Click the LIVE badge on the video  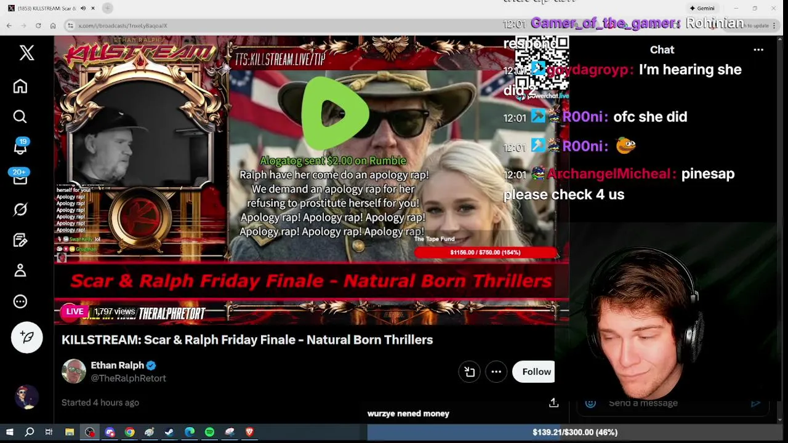coord(74,311)
